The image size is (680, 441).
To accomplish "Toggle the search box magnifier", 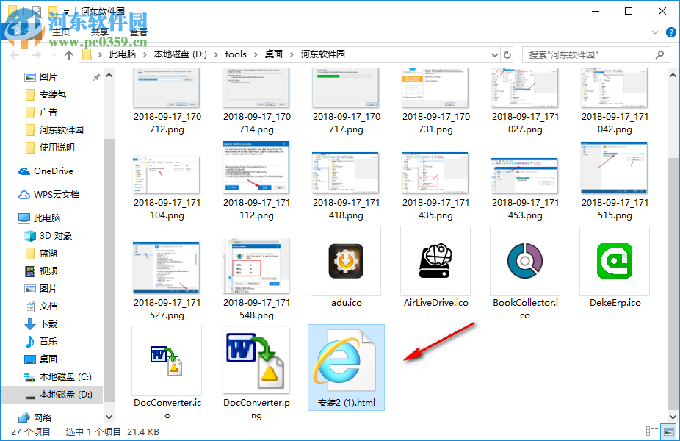I will pyautogui.click(x=659, y=54).
